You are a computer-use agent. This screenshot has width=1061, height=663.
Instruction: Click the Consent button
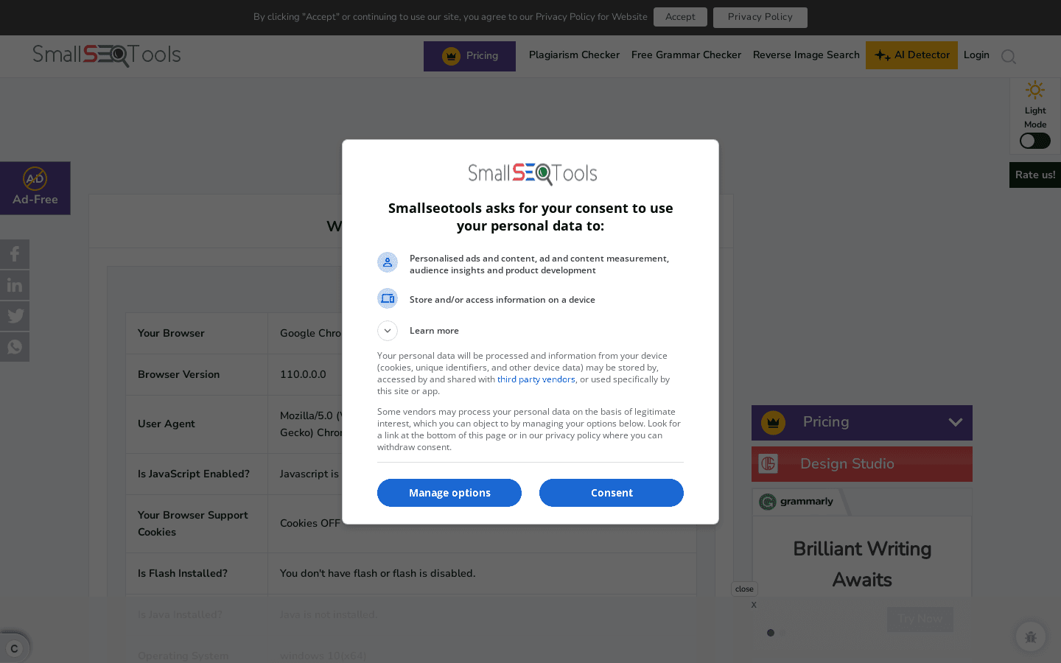pos(611,492)
